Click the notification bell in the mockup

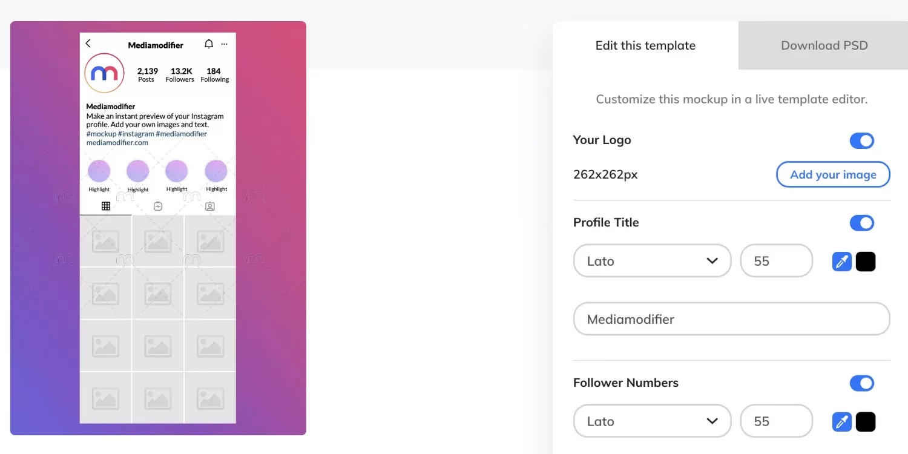pyautogui.click(x=209, y=44)
